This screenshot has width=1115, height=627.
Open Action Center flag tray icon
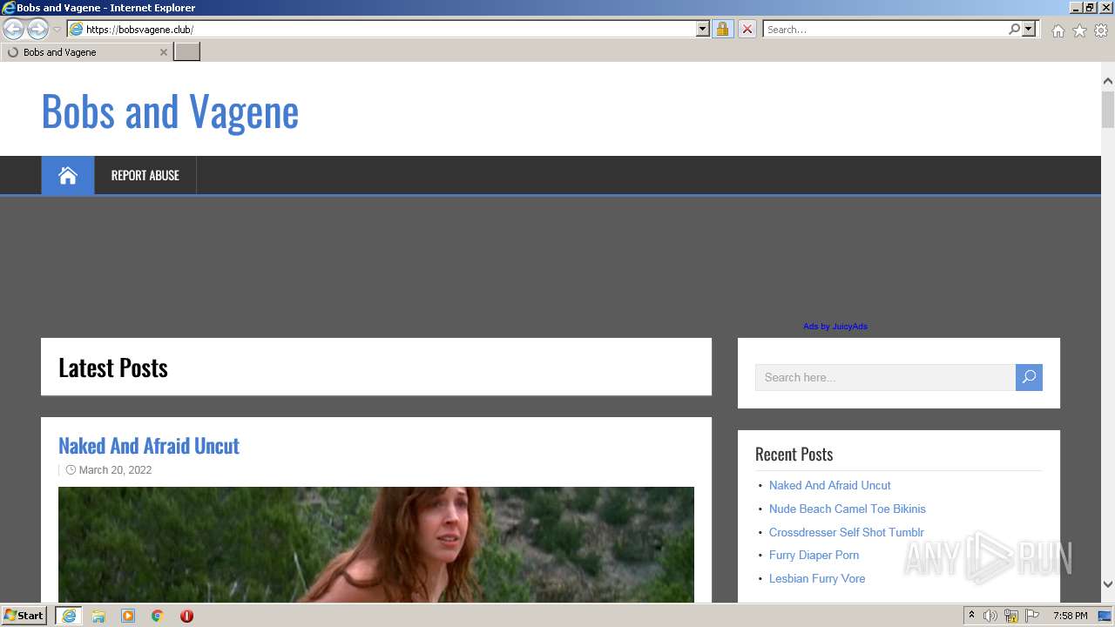tap(1032, 616)
